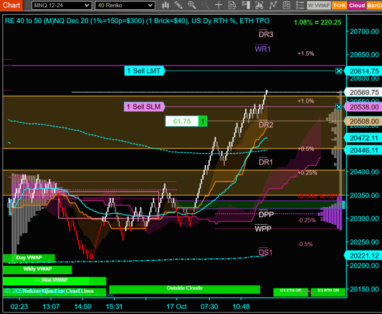Click the 20221.12 price marker
This screenshot has width=382, height=314.
364,256
